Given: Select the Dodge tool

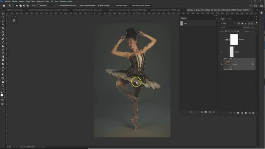Looking at the screenshot, I should (3, 64).
